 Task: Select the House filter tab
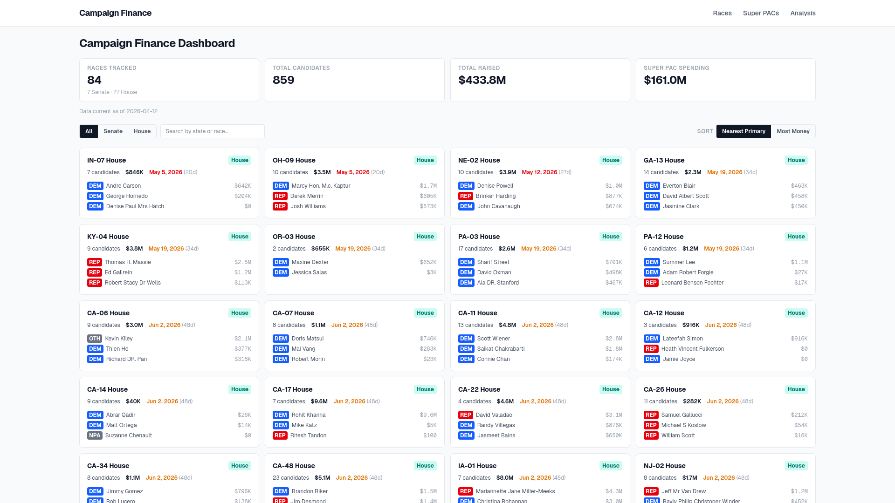click(x=142, y=131)
